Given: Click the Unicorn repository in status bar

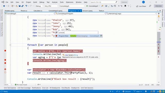Looking at the screenshot, I should tap(127, 91).
